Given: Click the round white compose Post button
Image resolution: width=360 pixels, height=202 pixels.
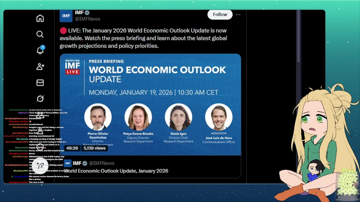Looking at the screenshot, I should (40, 166).
